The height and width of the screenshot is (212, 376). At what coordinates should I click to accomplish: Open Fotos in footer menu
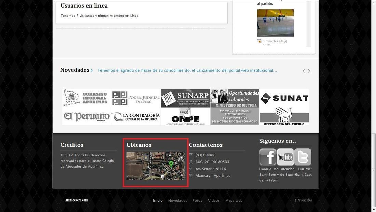coord(197,200)
